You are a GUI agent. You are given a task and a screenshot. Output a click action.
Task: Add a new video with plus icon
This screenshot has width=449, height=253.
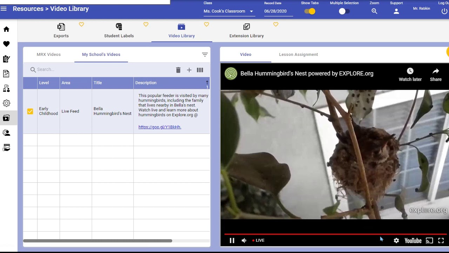coord(189,70)
